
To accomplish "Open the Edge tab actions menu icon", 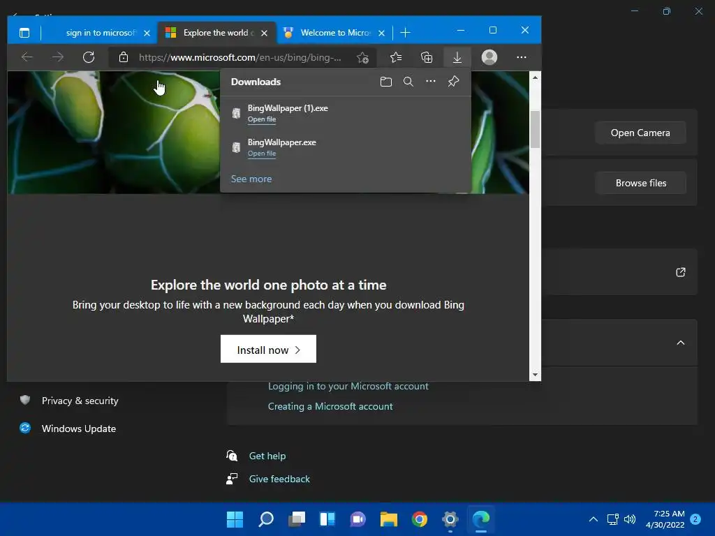I will (x=24, y=33).
